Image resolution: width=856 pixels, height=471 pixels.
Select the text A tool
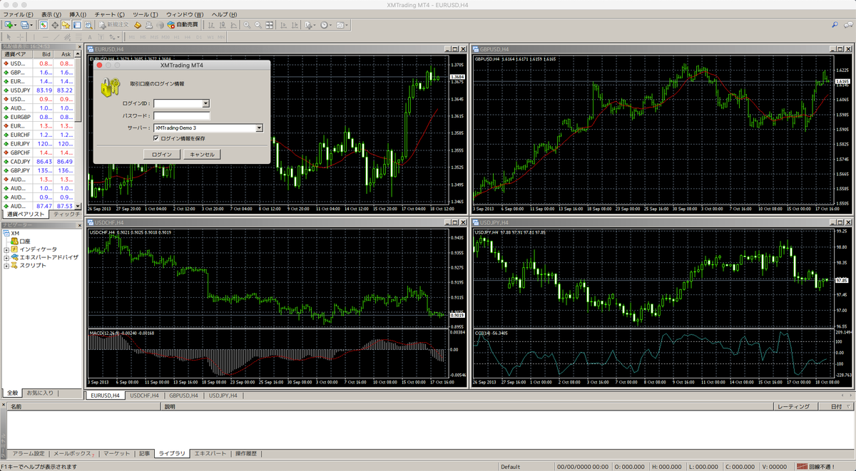point(90,37)
